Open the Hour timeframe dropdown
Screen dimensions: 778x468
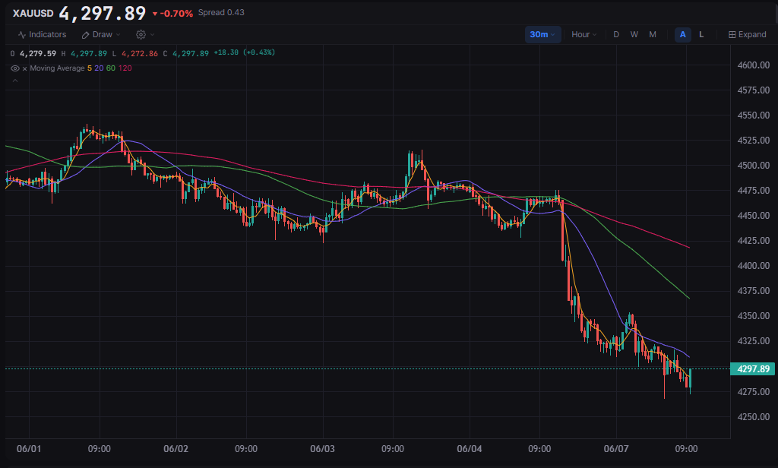[583, 35]
